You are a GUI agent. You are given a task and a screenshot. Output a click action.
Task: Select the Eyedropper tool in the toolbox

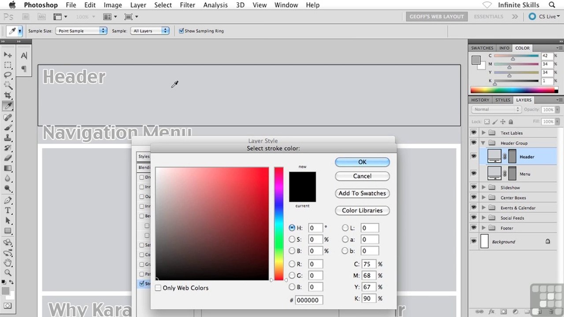[x=8, y=106]
